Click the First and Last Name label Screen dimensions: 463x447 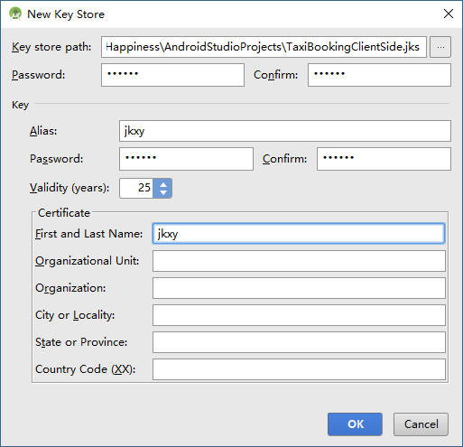tap(89, 234)
